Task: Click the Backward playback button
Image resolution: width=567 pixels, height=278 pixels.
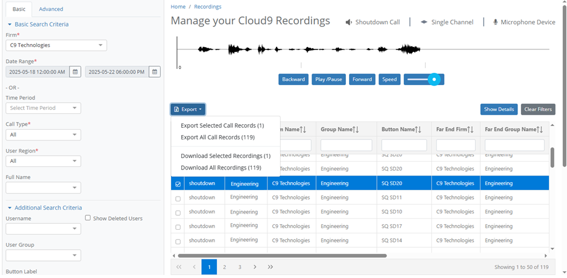Action: pos(293,80)
